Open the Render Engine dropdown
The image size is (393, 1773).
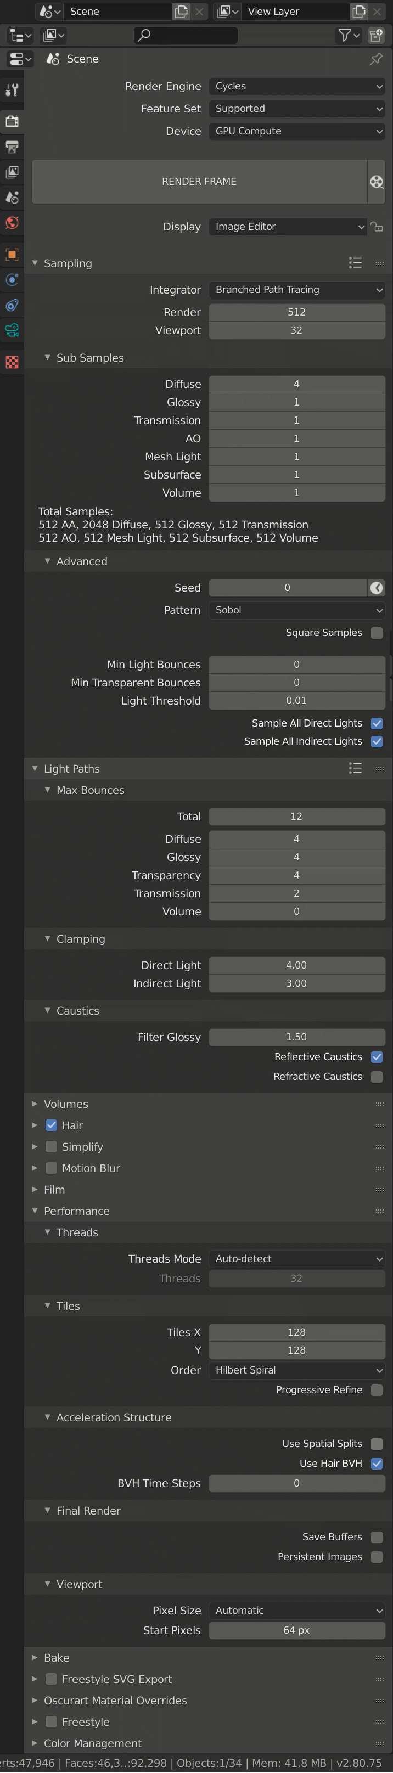296,86
